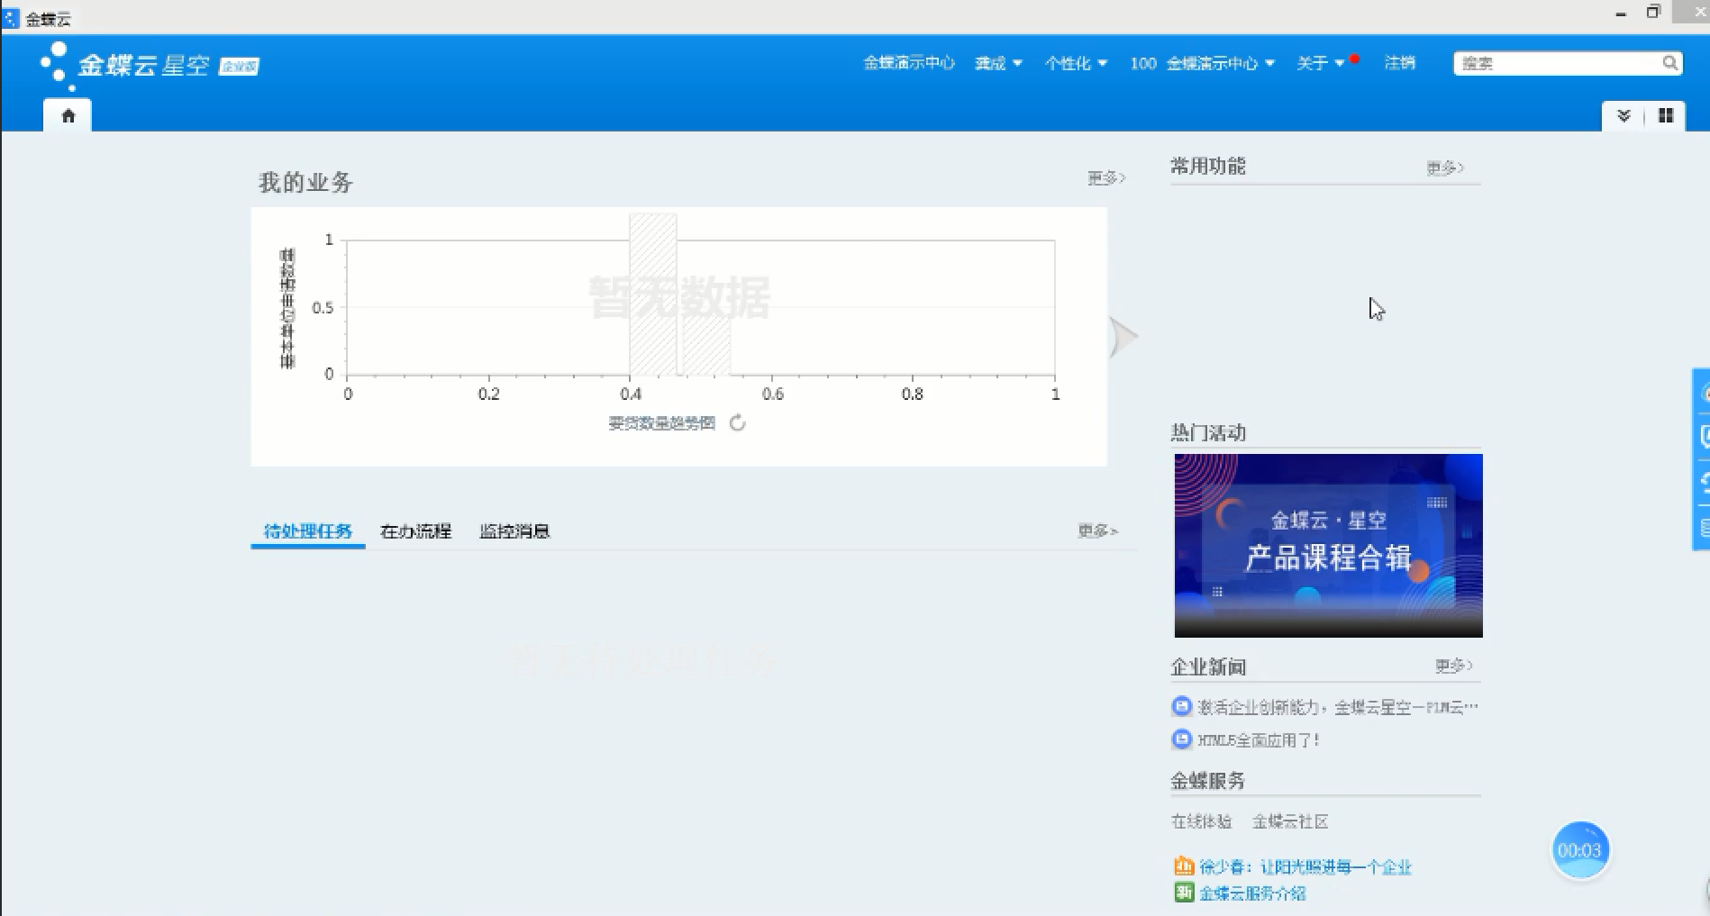Click the 金蝶云星空 logo
The width and height of the screenshot is (1710, 916).
click(x=149, y=65)
